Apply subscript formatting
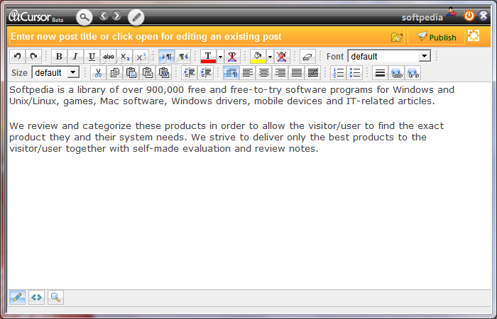This screenshot has height=319, width=497. [x=125, y=57]
